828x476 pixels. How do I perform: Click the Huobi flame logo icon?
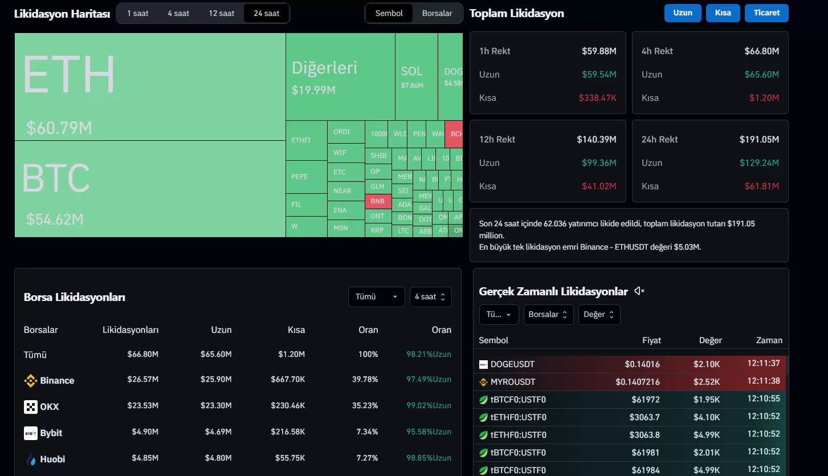pos(31,459)
